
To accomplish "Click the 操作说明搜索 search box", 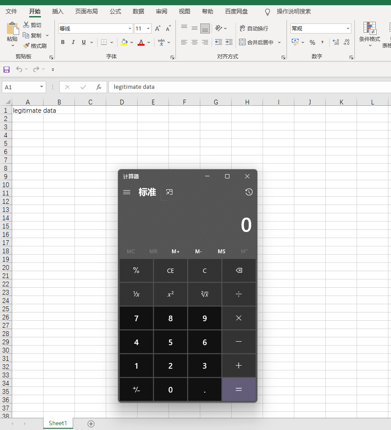I will (293, 11).
